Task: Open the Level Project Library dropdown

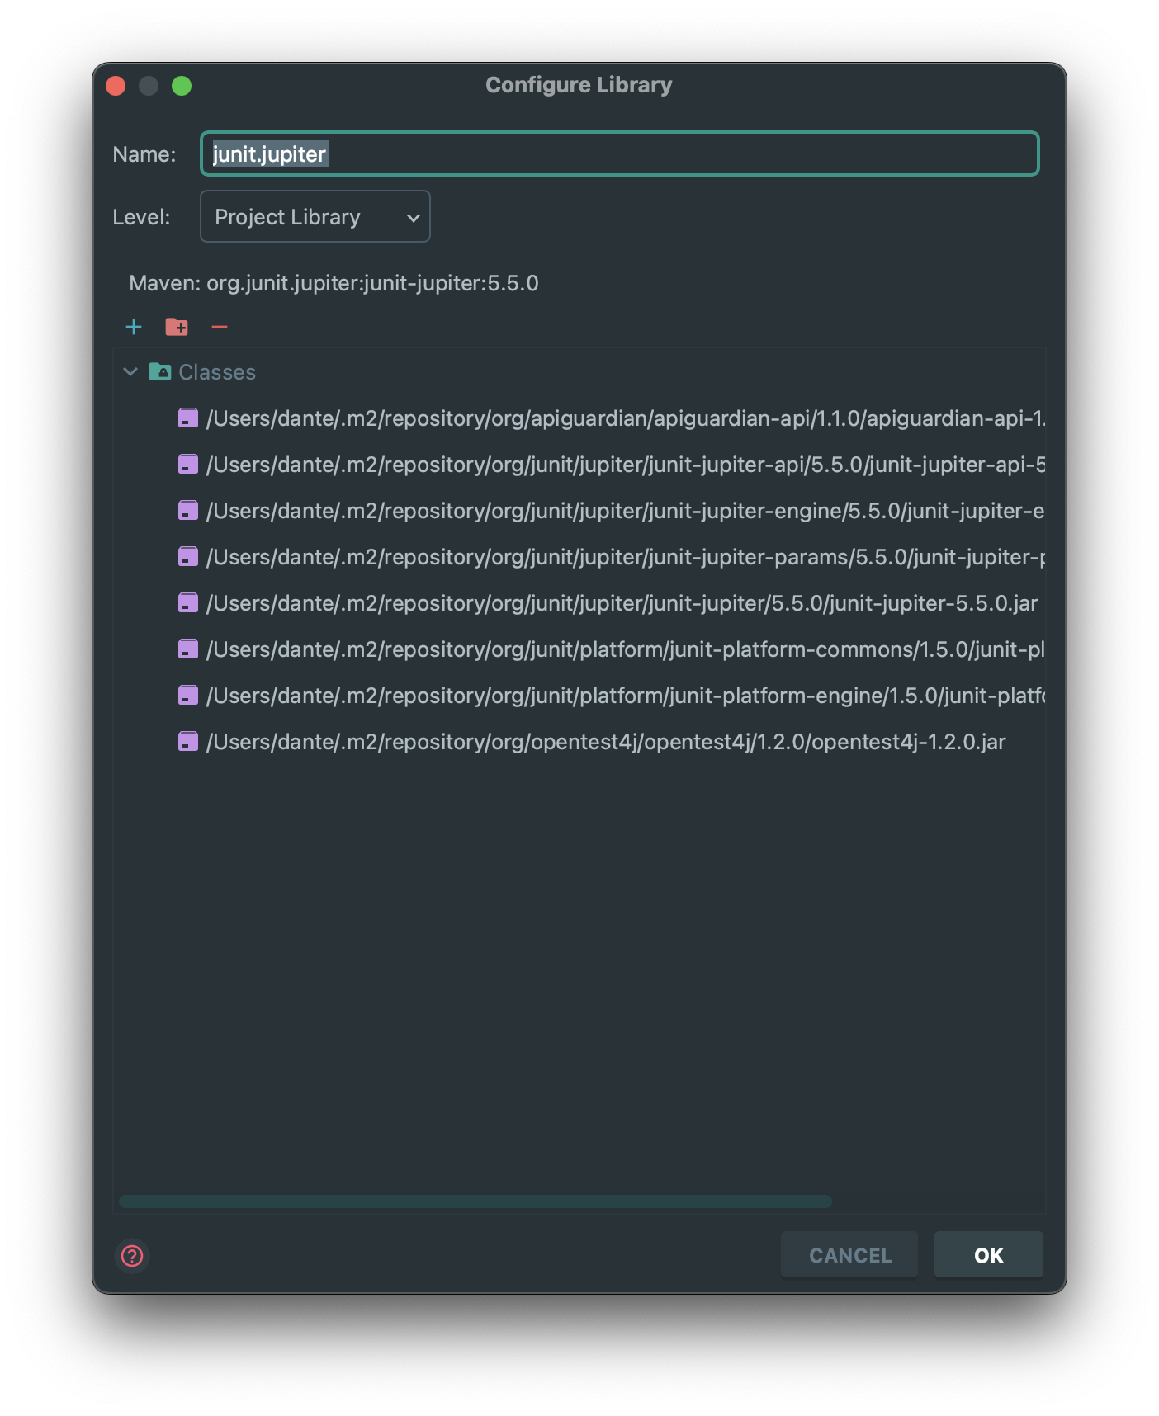Action: pyautogui.click(x=315, y=217)
